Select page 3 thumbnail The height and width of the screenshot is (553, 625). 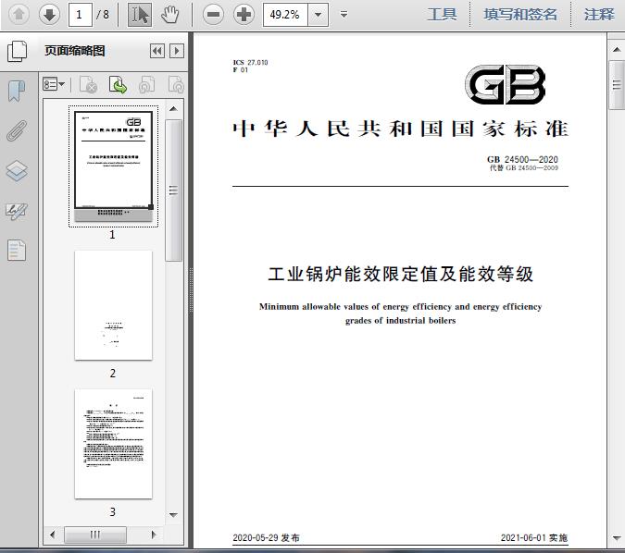click(x=113, y=444)
